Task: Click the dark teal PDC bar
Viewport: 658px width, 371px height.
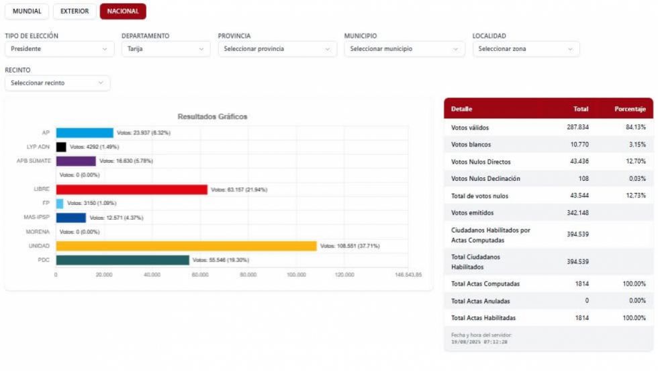Action: (122, 260)
